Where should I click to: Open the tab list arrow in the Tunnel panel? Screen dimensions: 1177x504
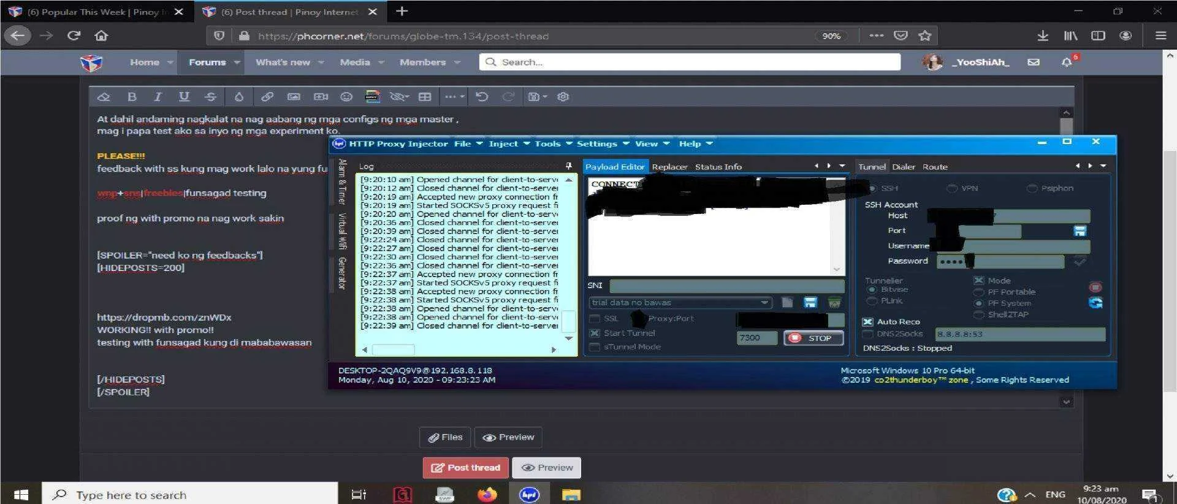[1103, 166]
